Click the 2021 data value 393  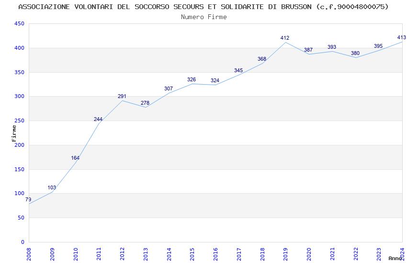pos(332,47)
